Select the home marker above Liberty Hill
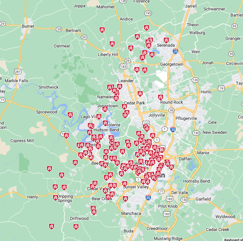This screenshot has width=243, height=241. coord(112,44)
